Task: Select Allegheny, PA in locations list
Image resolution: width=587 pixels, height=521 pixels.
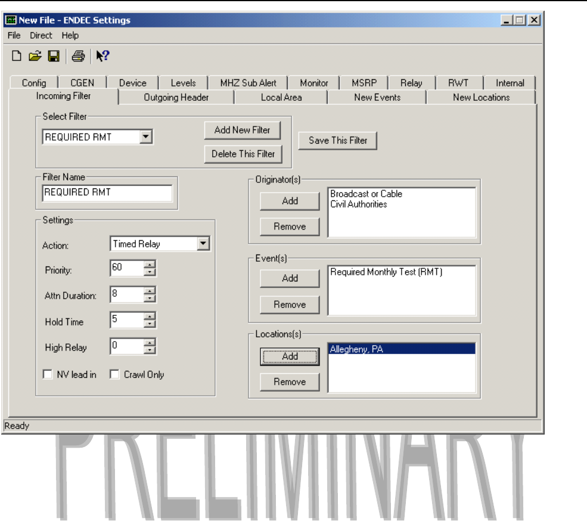Action: click(402, 349)
